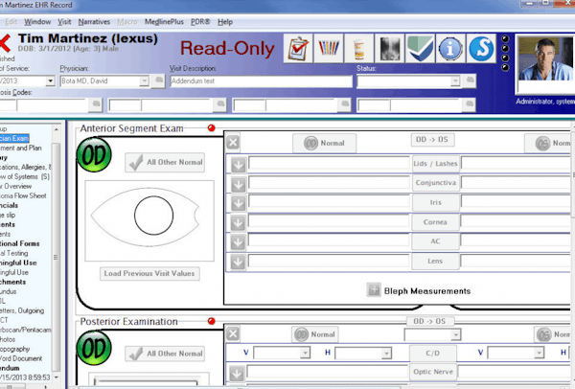Select 'al Testing' in sidebar
The width and height of the screenshot is (575, 389).
14,253
